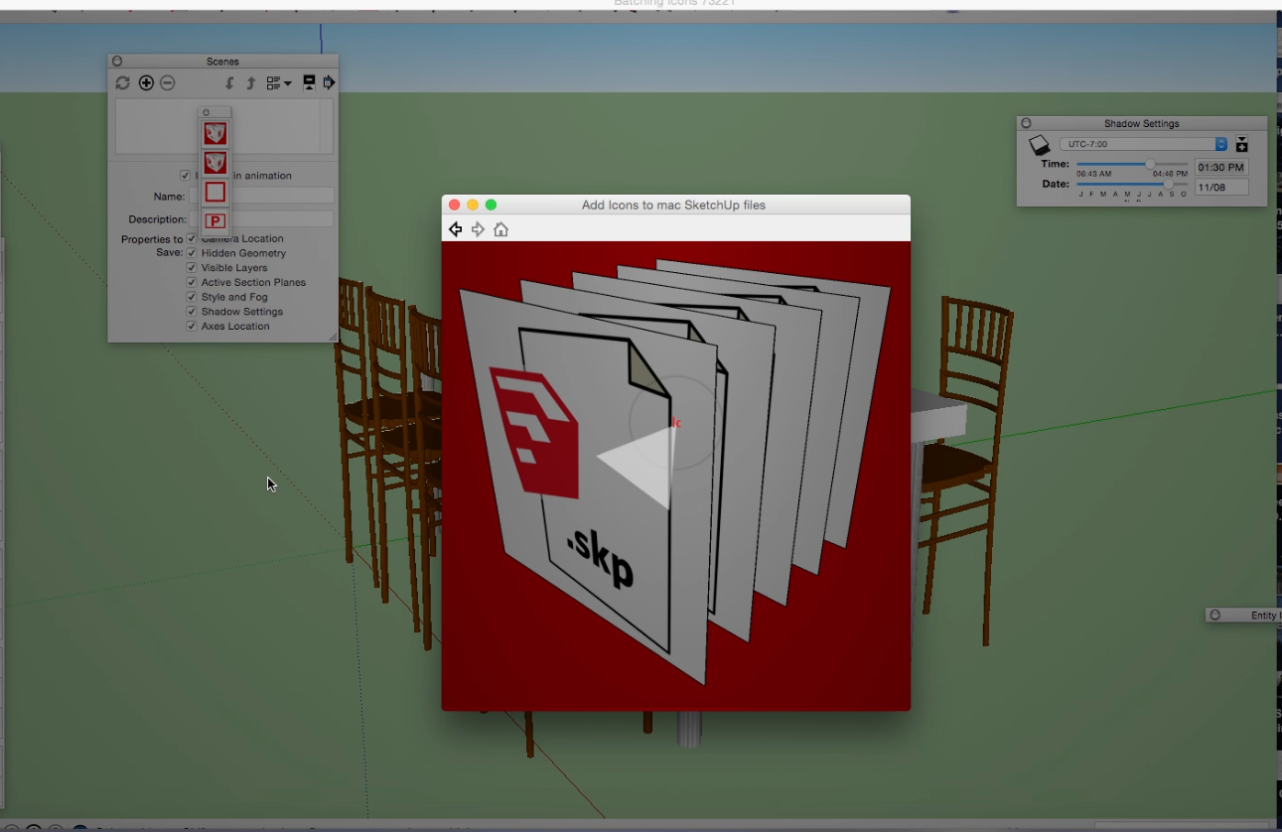Click the 01:30 PM time field

(1221, 168)
